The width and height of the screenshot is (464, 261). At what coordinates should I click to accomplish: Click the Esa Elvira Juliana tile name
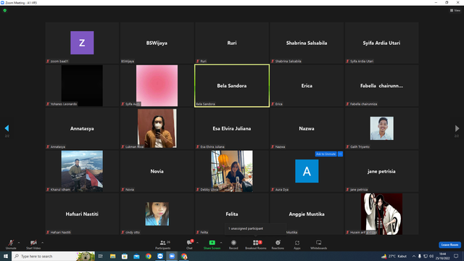click(x=232, y=128)
